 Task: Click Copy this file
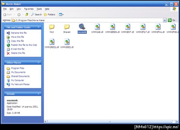(17, 41)
